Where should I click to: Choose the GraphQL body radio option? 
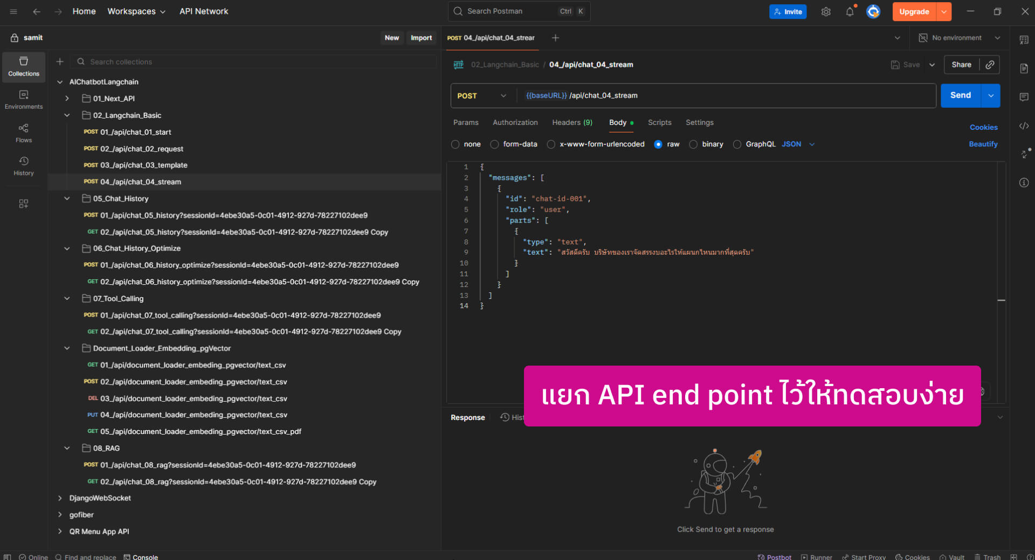point(737,144)
